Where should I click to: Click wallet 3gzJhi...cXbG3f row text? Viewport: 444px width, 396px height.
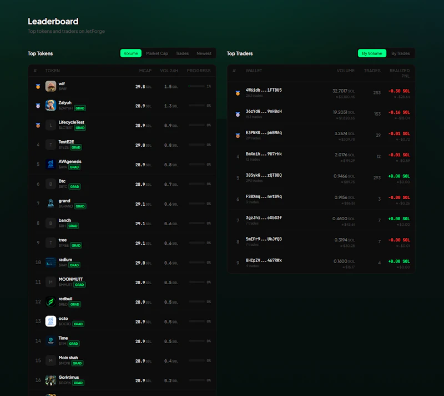tap(264, 217)
